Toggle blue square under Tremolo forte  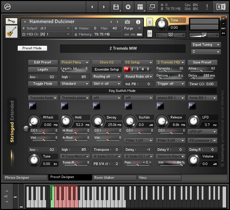[x=32, y=106]
